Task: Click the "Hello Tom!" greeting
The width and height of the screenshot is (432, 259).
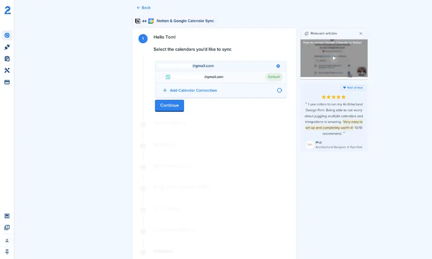Action: point(165,37)
